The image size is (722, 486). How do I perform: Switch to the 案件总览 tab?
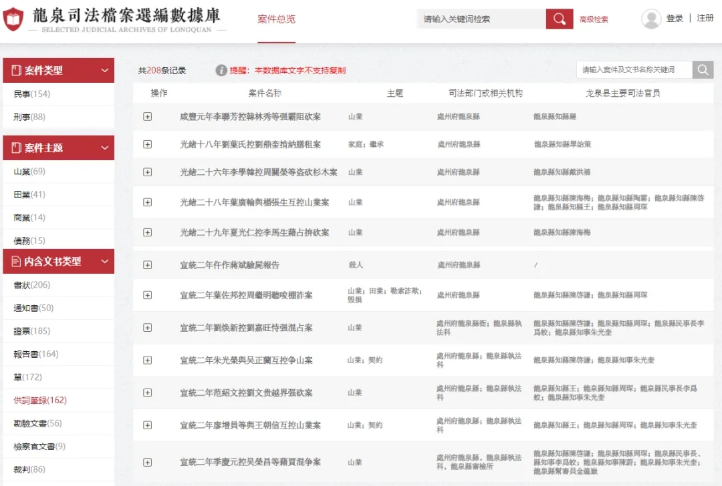point(276,19)
